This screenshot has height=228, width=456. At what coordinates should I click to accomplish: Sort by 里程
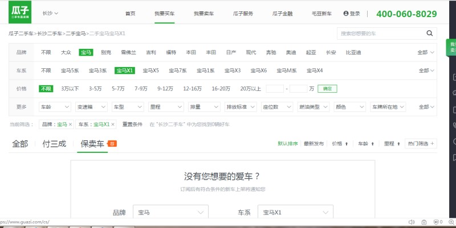point(392,144)
